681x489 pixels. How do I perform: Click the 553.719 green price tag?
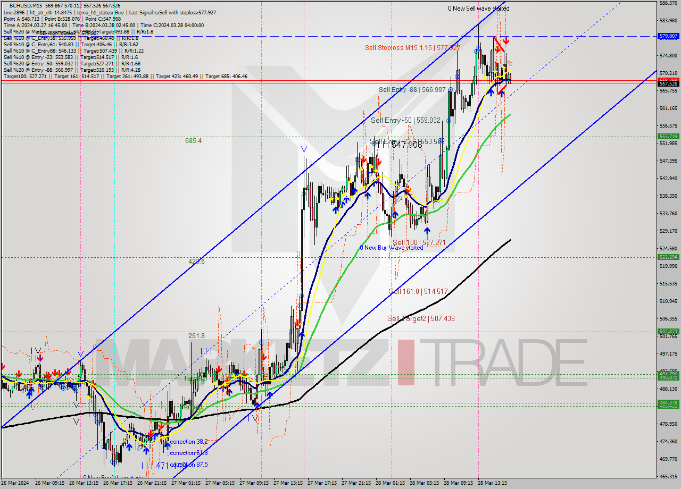coord(668,137)
